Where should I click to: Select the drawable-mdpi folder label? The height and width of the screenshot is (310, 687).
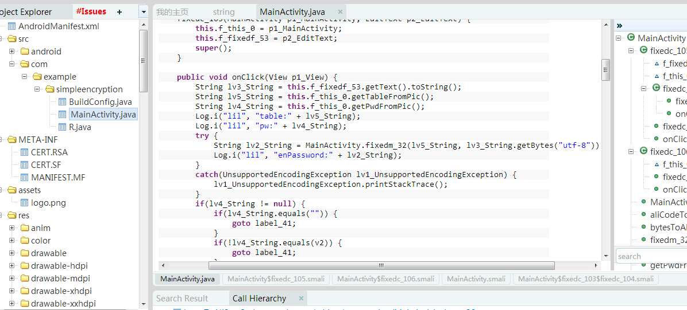60,278
